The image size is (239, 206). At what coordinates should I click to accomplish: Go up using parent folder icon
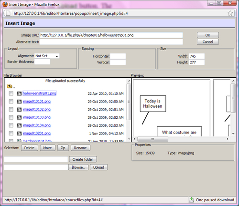click(x=10, y=86)
